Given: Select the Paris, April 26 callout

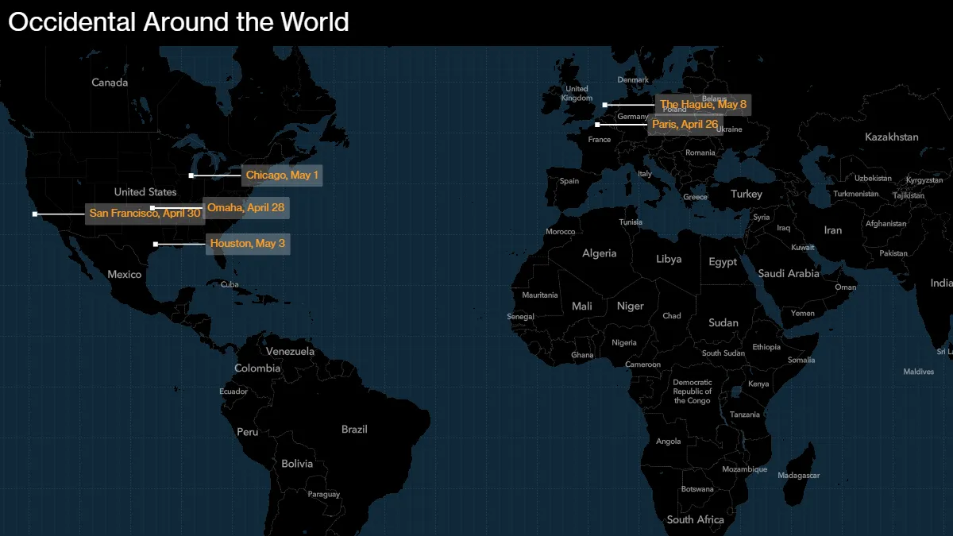Looking at the screenshot, I should (685, 125).
